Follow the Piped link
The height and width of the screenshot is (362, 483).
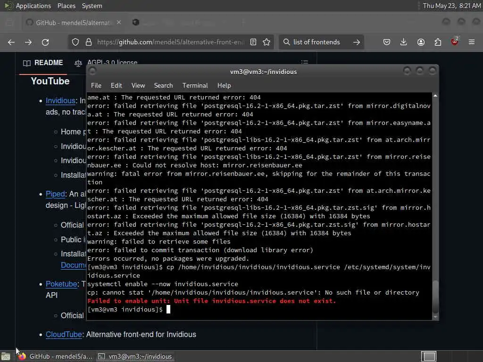coord(55,194)
